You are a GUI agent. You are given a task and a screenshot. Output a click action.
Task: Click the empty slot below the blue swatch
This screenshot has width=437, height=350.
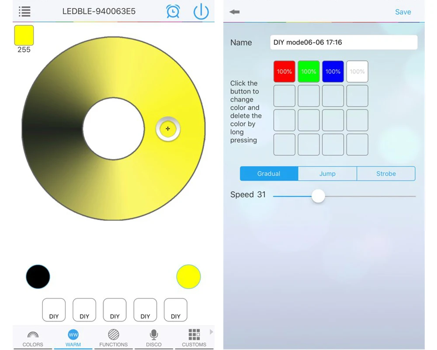coord(333,96)
